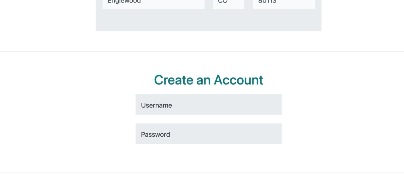The width and height of the screenshot is (404, 189).
Task: Click the Username placeholder label text
Action: point(157,106)
